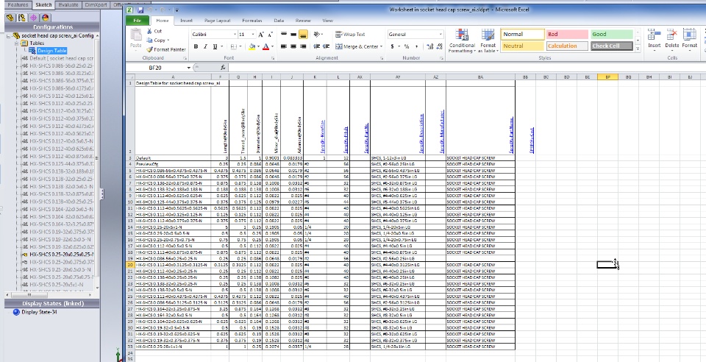
Task: Apply the Bad cell style
Action: pyautogui.click(x=567, y=35)
